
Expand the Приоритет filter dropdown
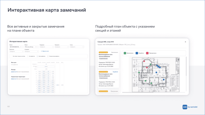pos(62,47)
